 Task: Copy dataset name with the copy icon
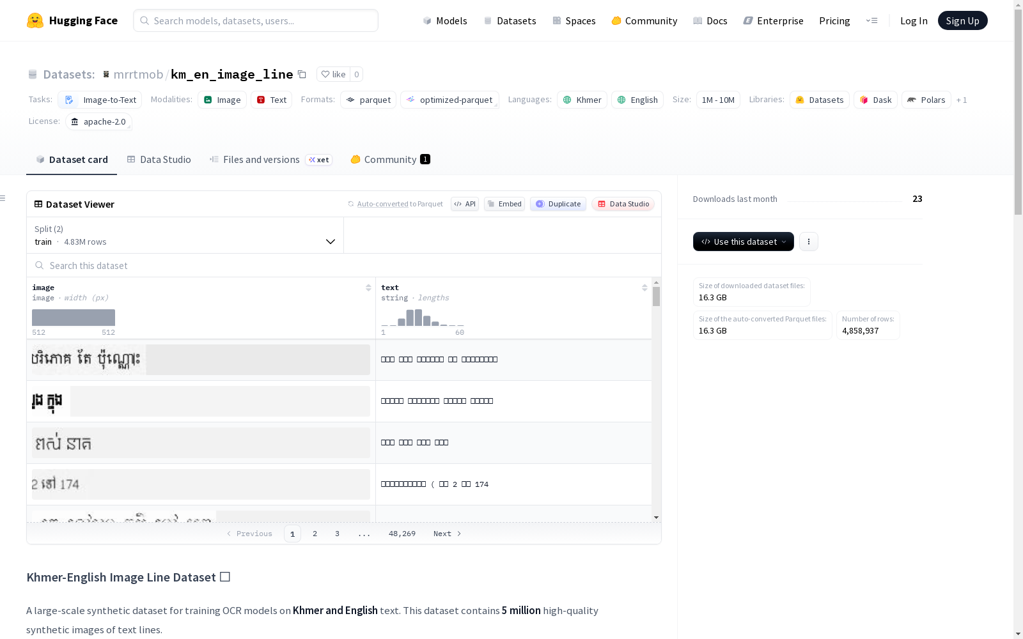click(302, 74)
